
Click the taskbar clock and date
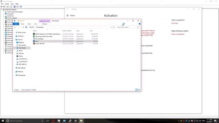click(x=209, y=121)
